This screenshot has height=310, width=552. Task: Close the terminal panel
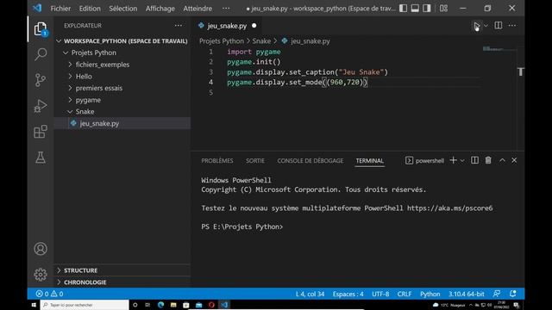pos(514,160)
